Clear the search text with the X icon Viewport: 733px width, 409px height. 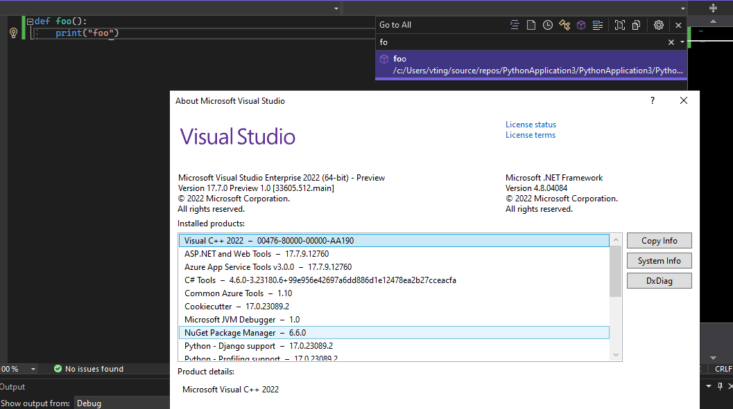(x=670, y=42)
